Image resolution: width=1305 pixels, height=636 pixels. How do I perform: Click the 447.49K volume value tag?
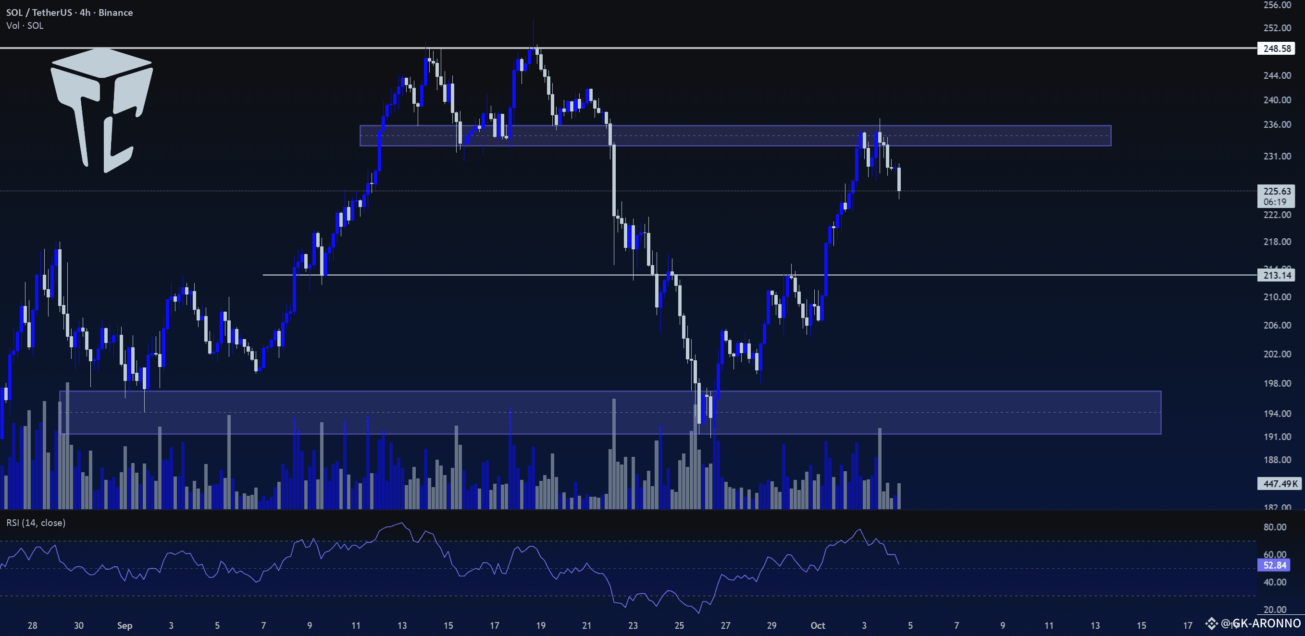coord(1279,484)
